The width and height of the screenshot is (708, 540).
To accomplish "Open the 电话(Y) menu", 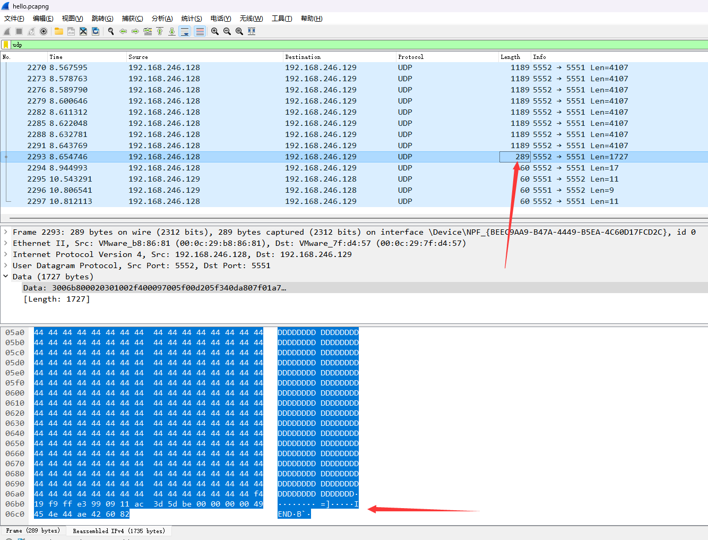I will click(x=221, y=19).
